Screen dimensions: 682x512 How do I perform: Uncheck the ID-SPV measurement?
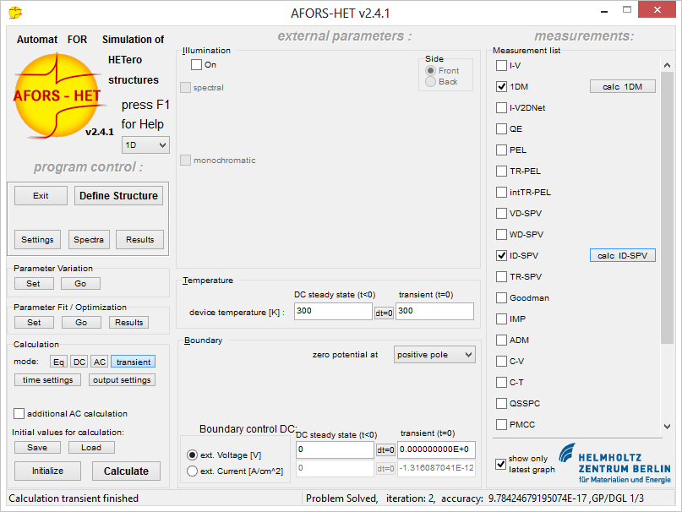[501, 256]
